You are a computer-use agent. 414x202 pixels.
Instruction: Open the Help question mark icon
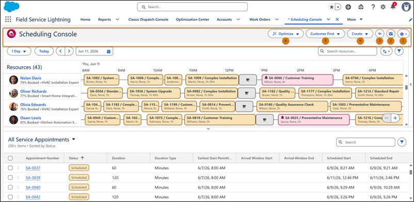(373, 7)
